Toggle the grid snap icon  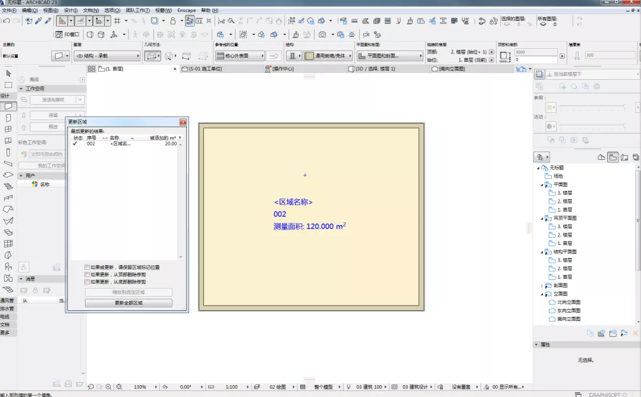click(x=117, y=20)
